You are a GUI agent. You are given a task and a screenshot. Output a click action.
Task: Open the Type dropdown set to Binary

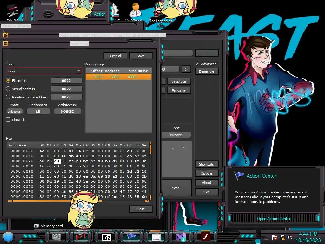point(44,71)
